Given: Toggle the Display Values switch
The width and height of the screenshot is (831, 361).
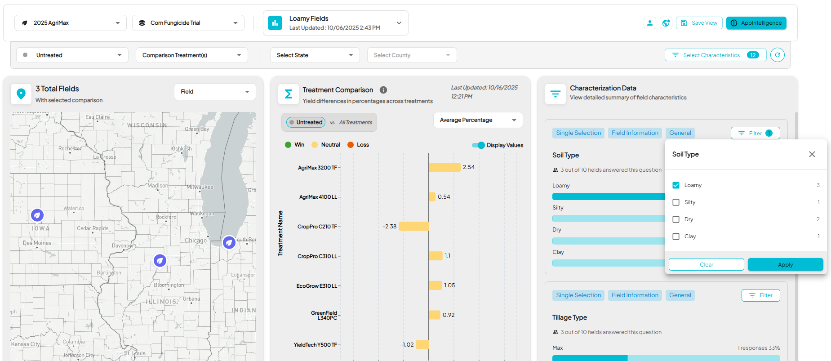Looking at the screenshot, I should click(x=478, y=145).
